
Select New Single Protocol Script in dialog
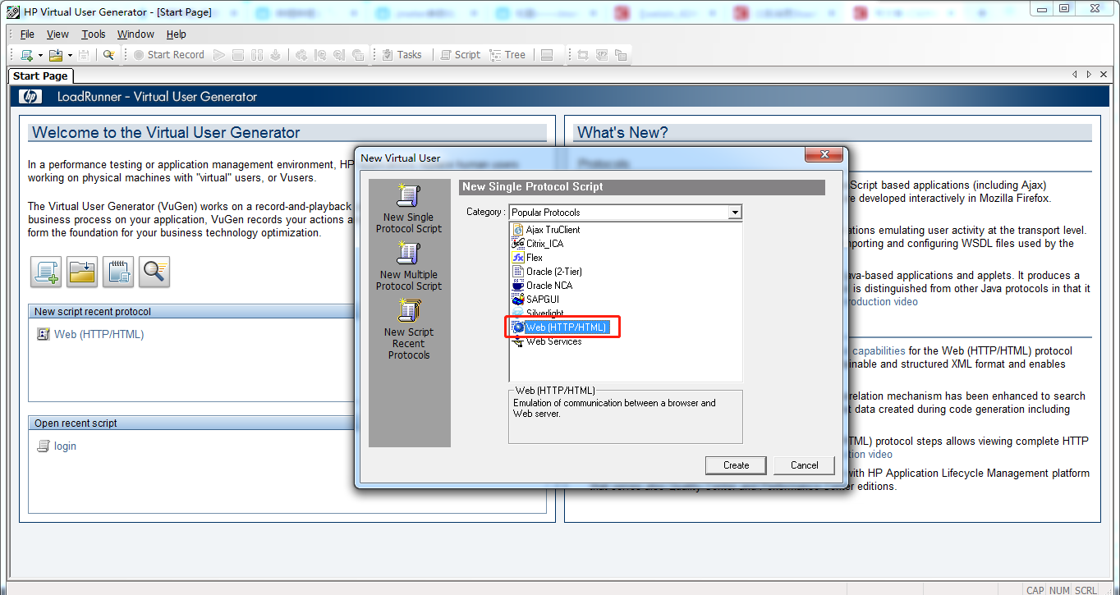click(409, 208)
